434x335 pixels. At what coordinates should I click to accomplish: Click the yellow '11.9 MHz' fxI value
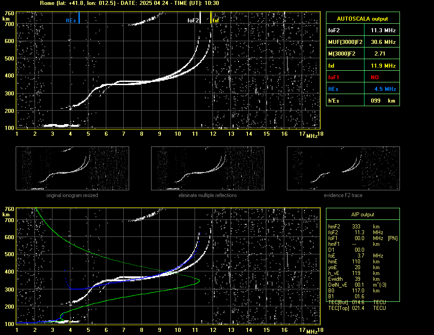click(383, 66)
